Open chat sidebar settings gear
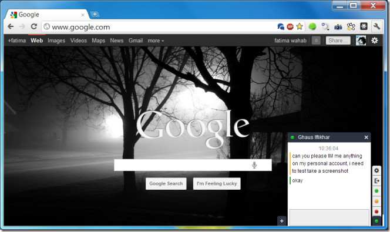Screen dimensions: 390x232 tap(376, 170)
